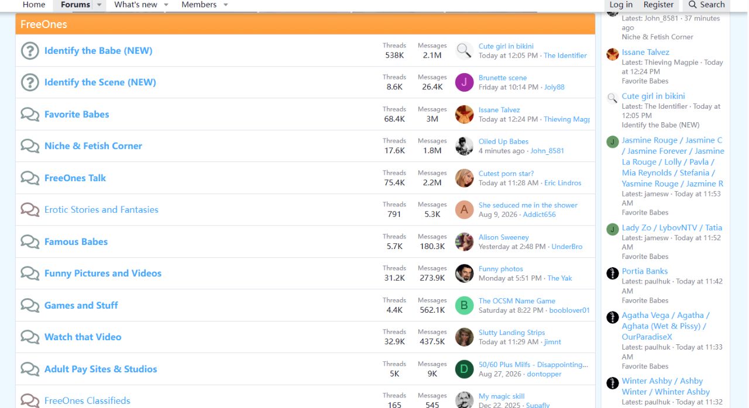The height and width of the screenshot is (408, 749).
Task: Open user dontopper's profile link
Action: (x=544, y=374)
